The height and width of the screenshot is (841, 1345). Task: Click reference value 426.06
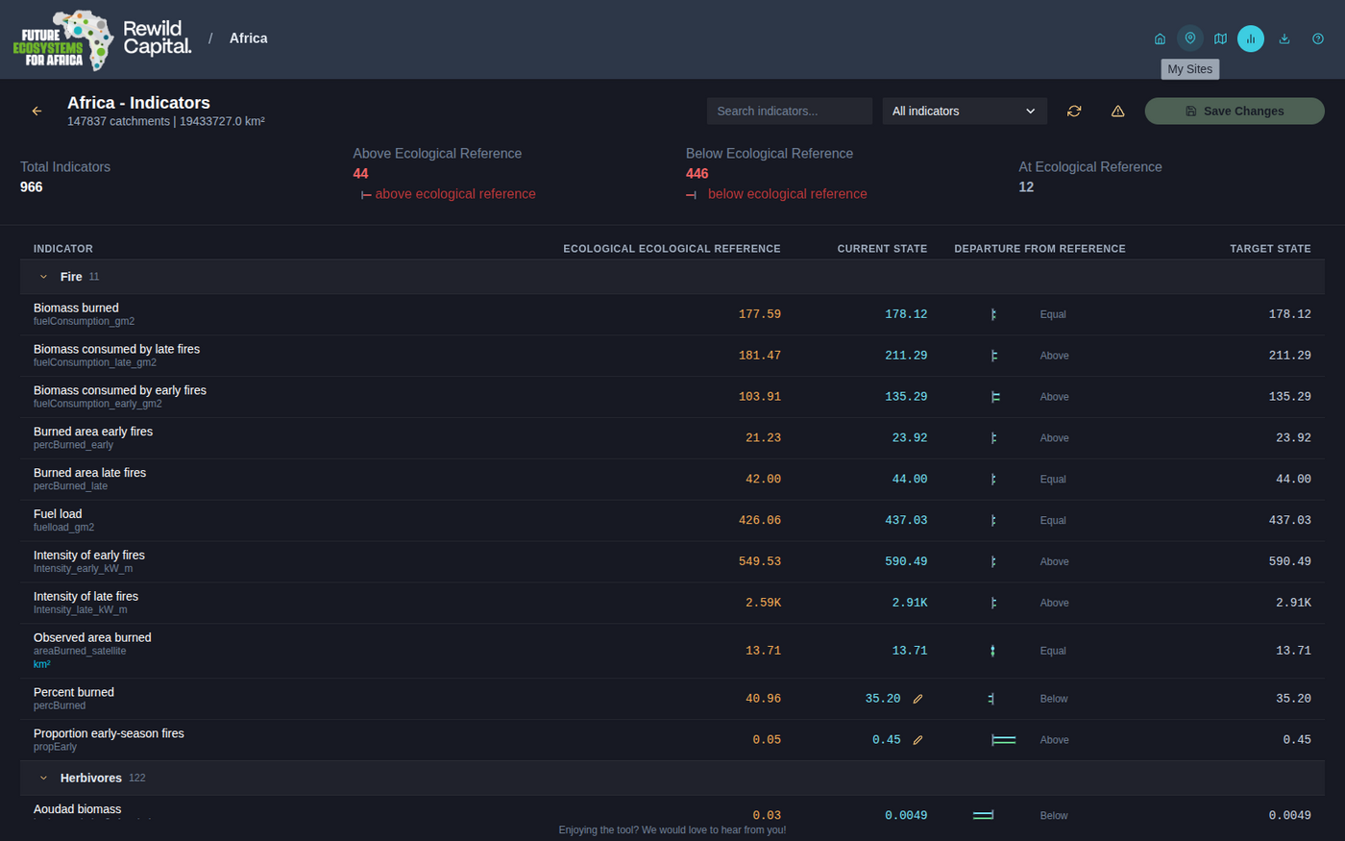pos(759,521)
